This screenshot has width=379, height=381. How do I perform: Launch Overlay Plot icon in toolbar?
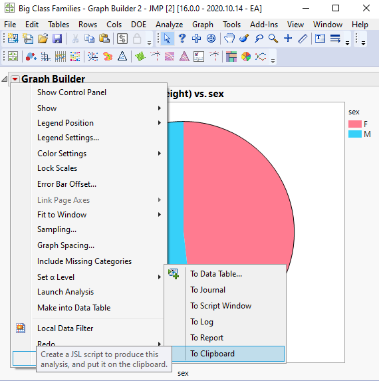pyautogui.click(x=261, y=57)
